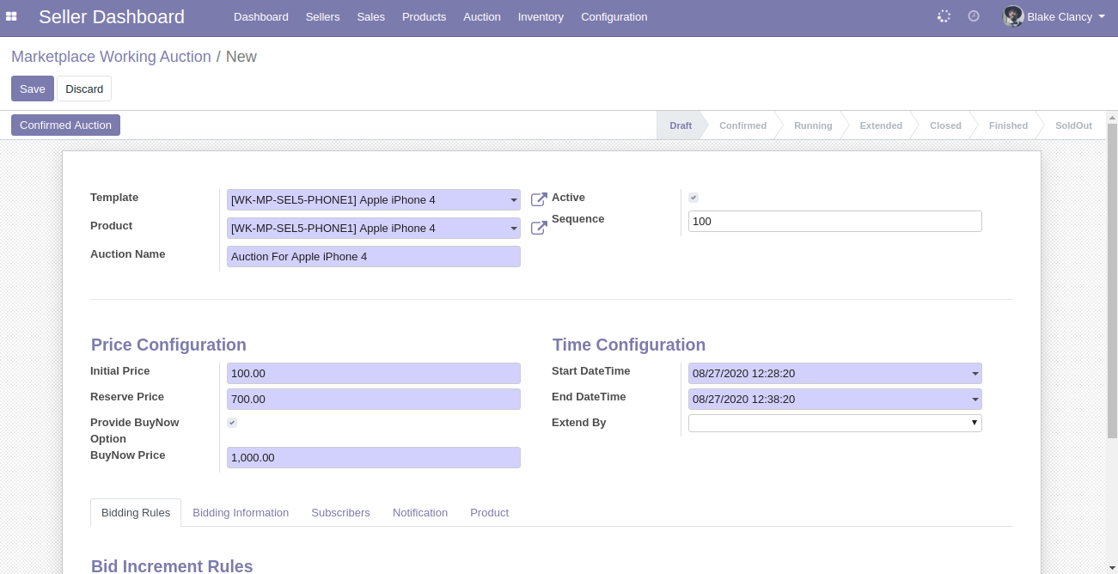The image size is (1118, 574).
Task: Save the new auction record
Action: pos(33,89)
